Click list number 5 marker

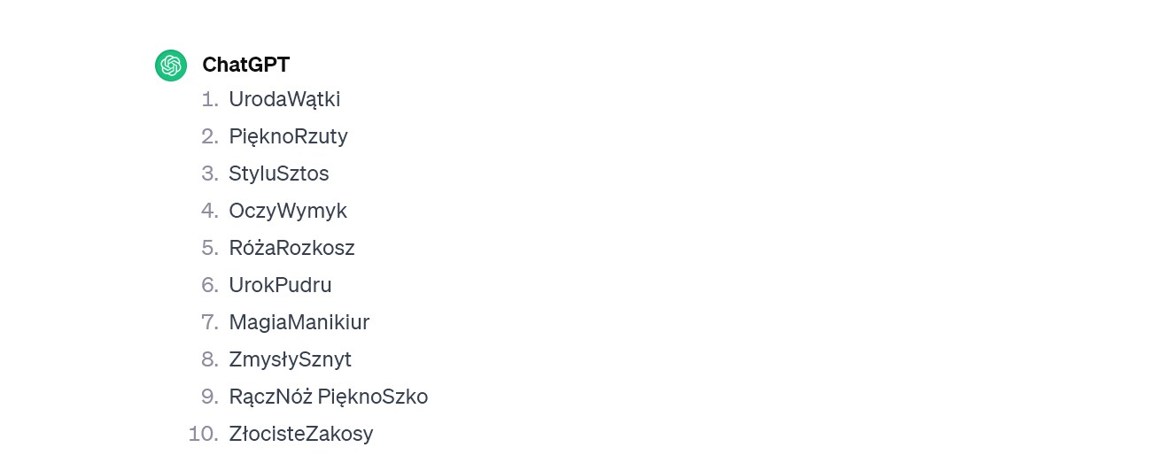[210, 248]
